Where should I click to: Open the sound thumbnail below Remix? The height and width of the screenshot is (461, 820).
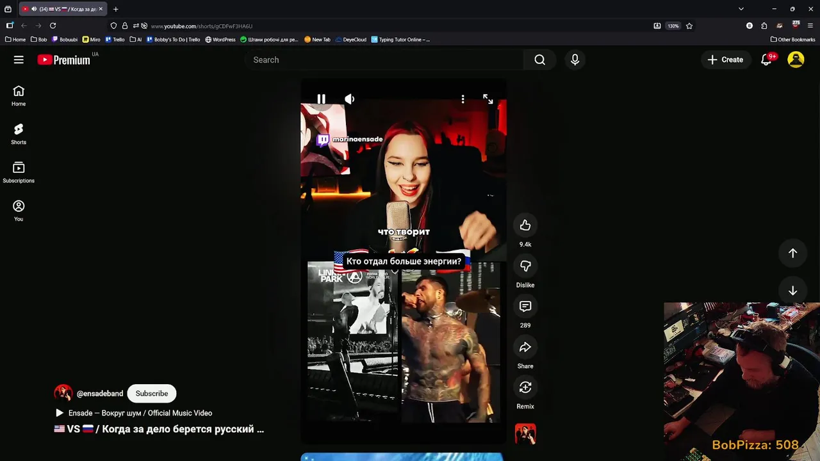pyautogui.click(x=525, y=433)
